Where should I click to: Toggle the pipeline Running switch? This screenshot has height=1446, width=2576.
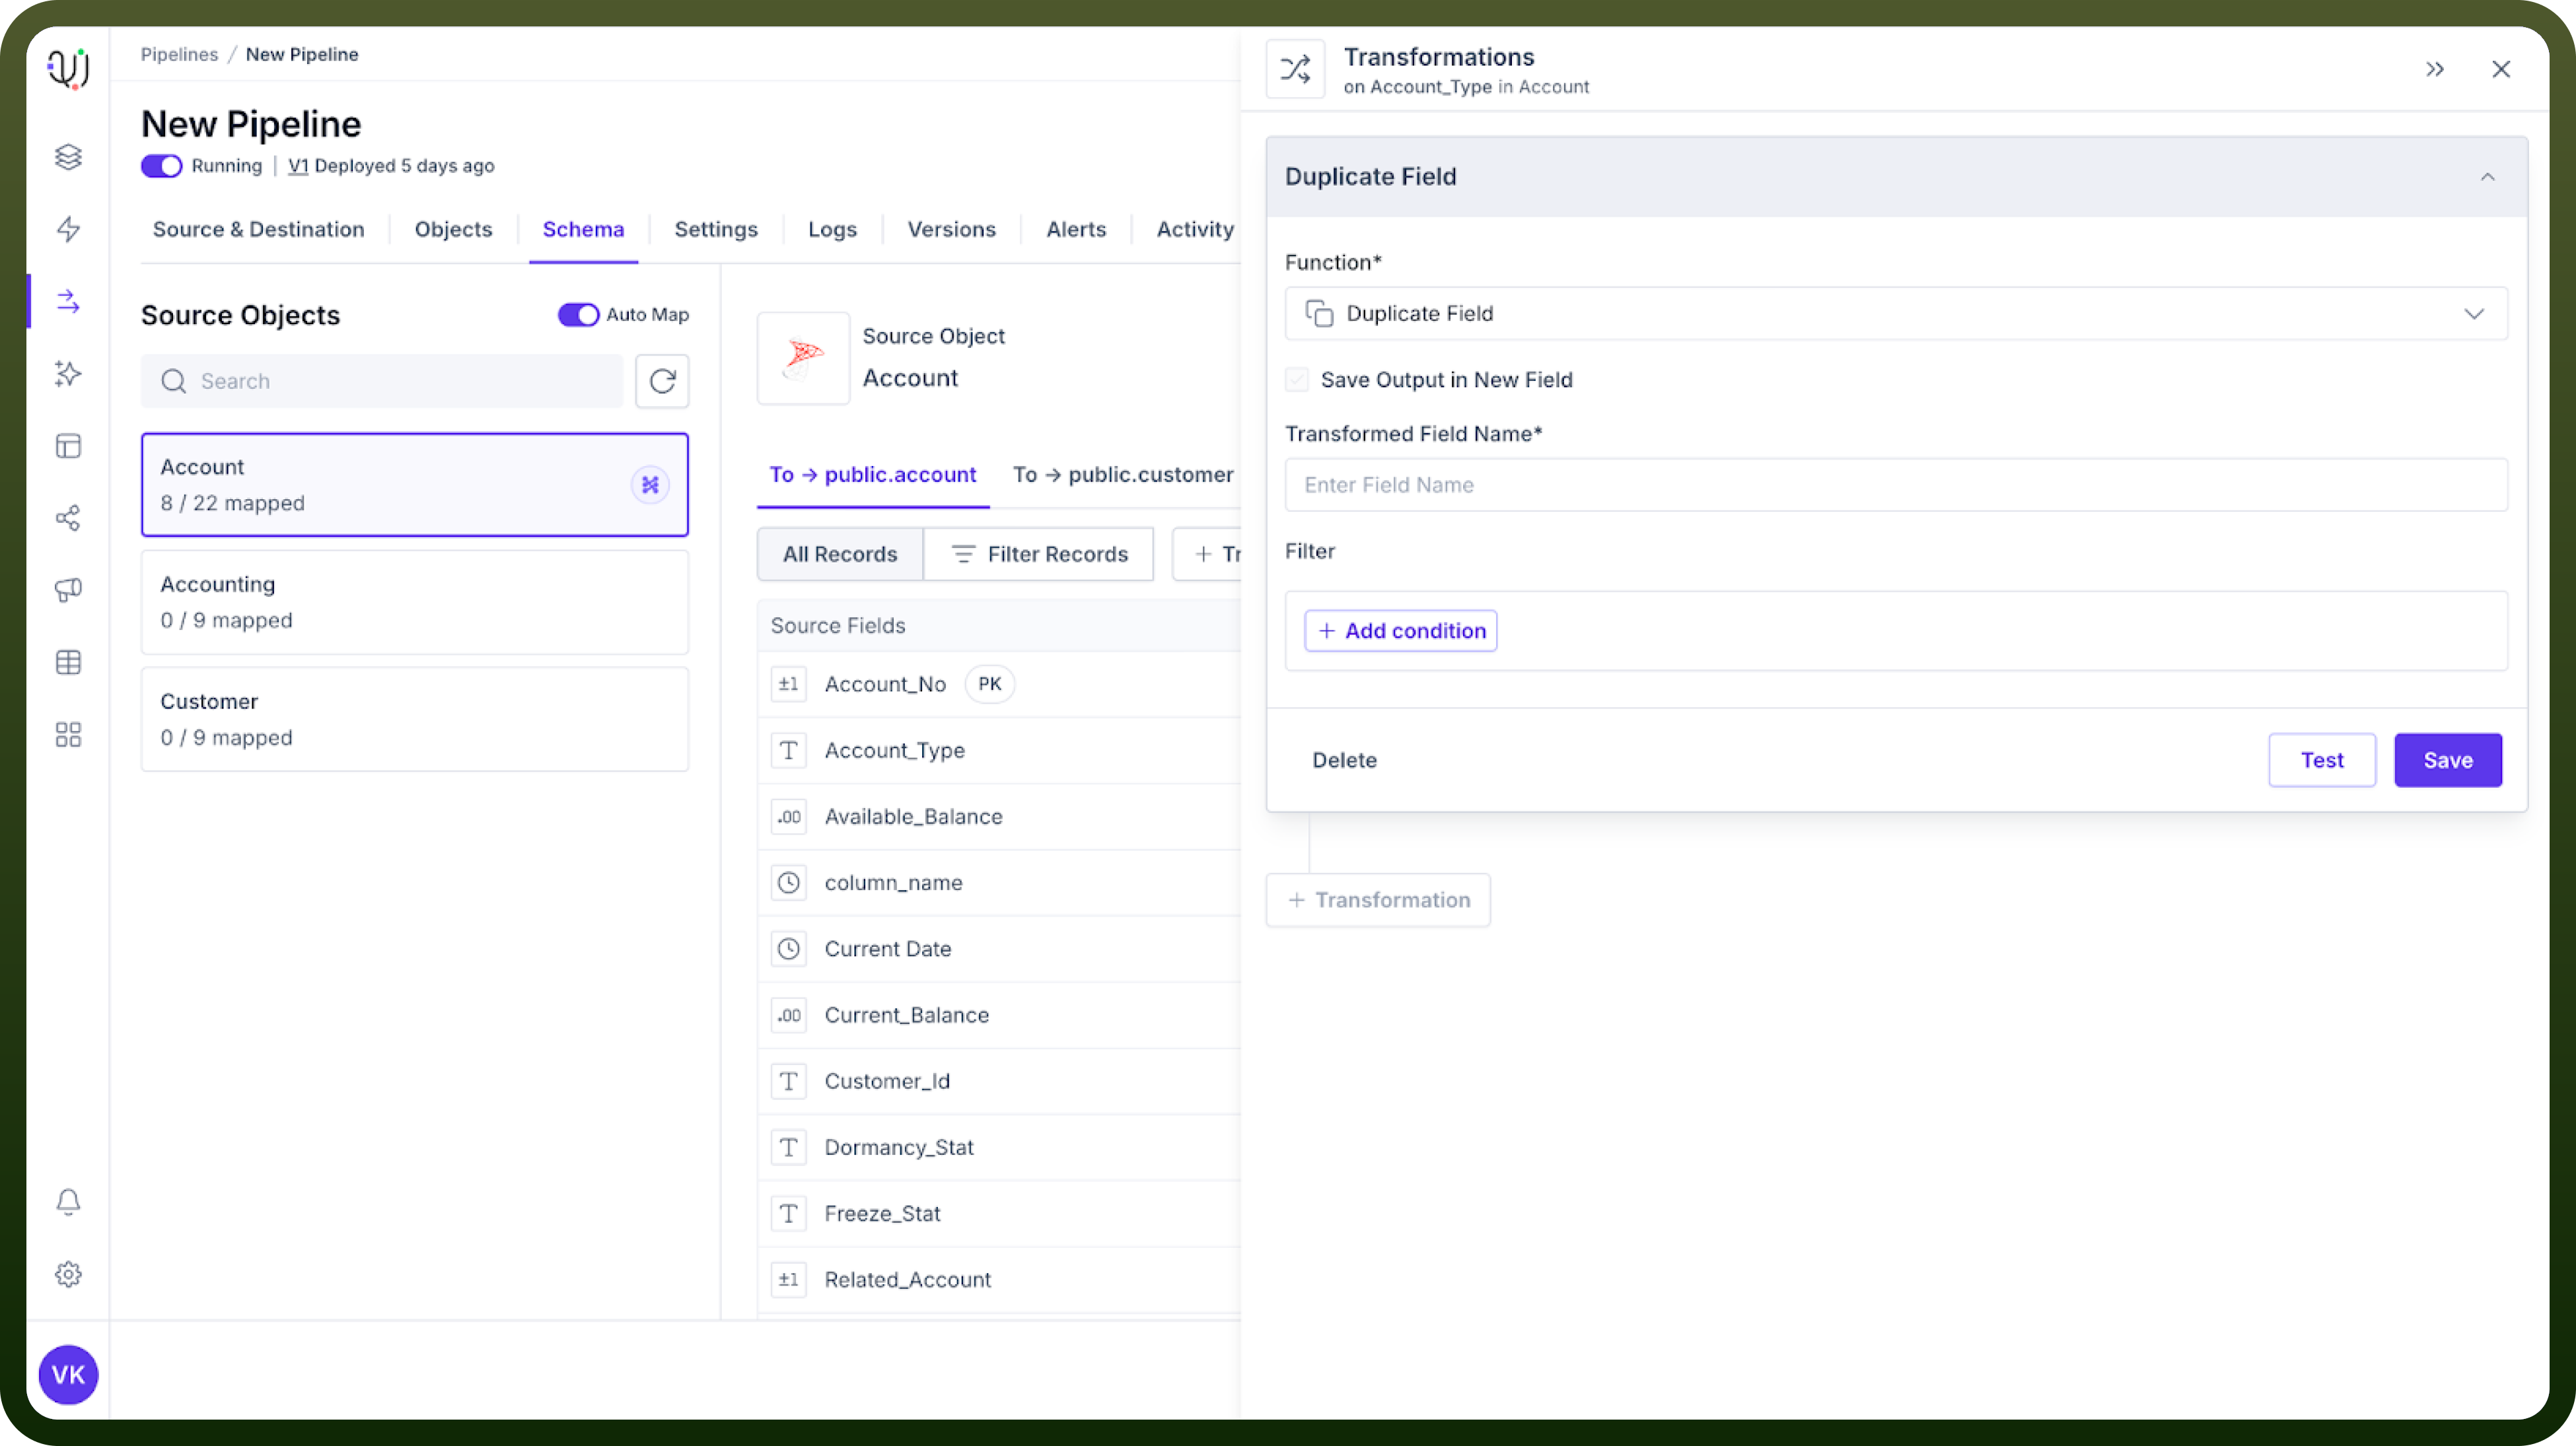pyautogui.click(x=161, y=166)
